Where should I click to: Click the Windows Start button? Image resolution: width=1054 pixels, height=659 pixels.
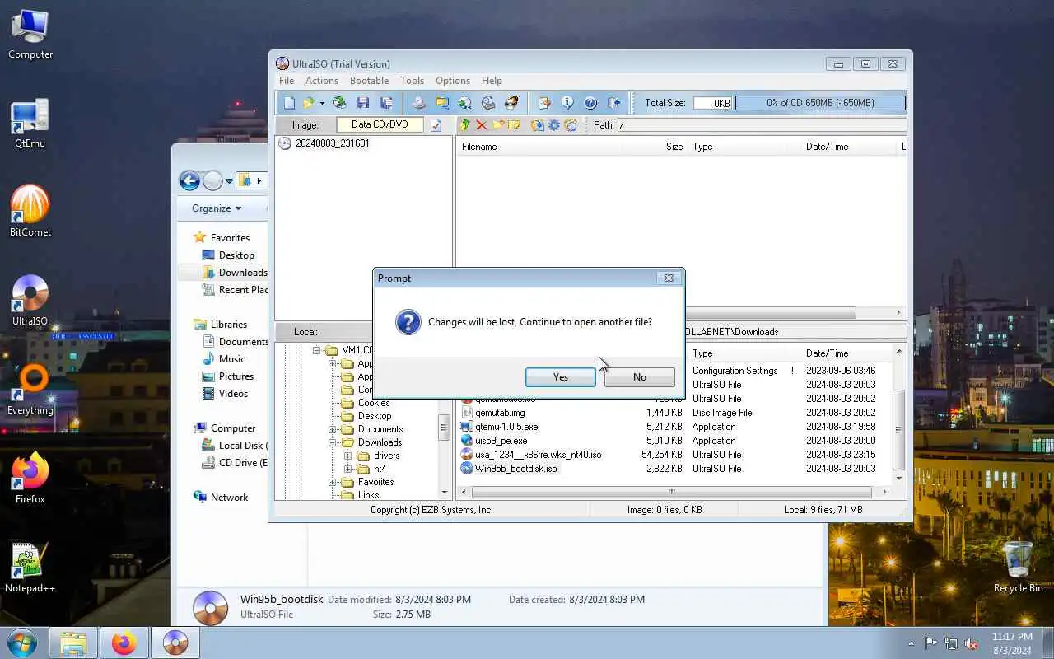pos(22,643)
